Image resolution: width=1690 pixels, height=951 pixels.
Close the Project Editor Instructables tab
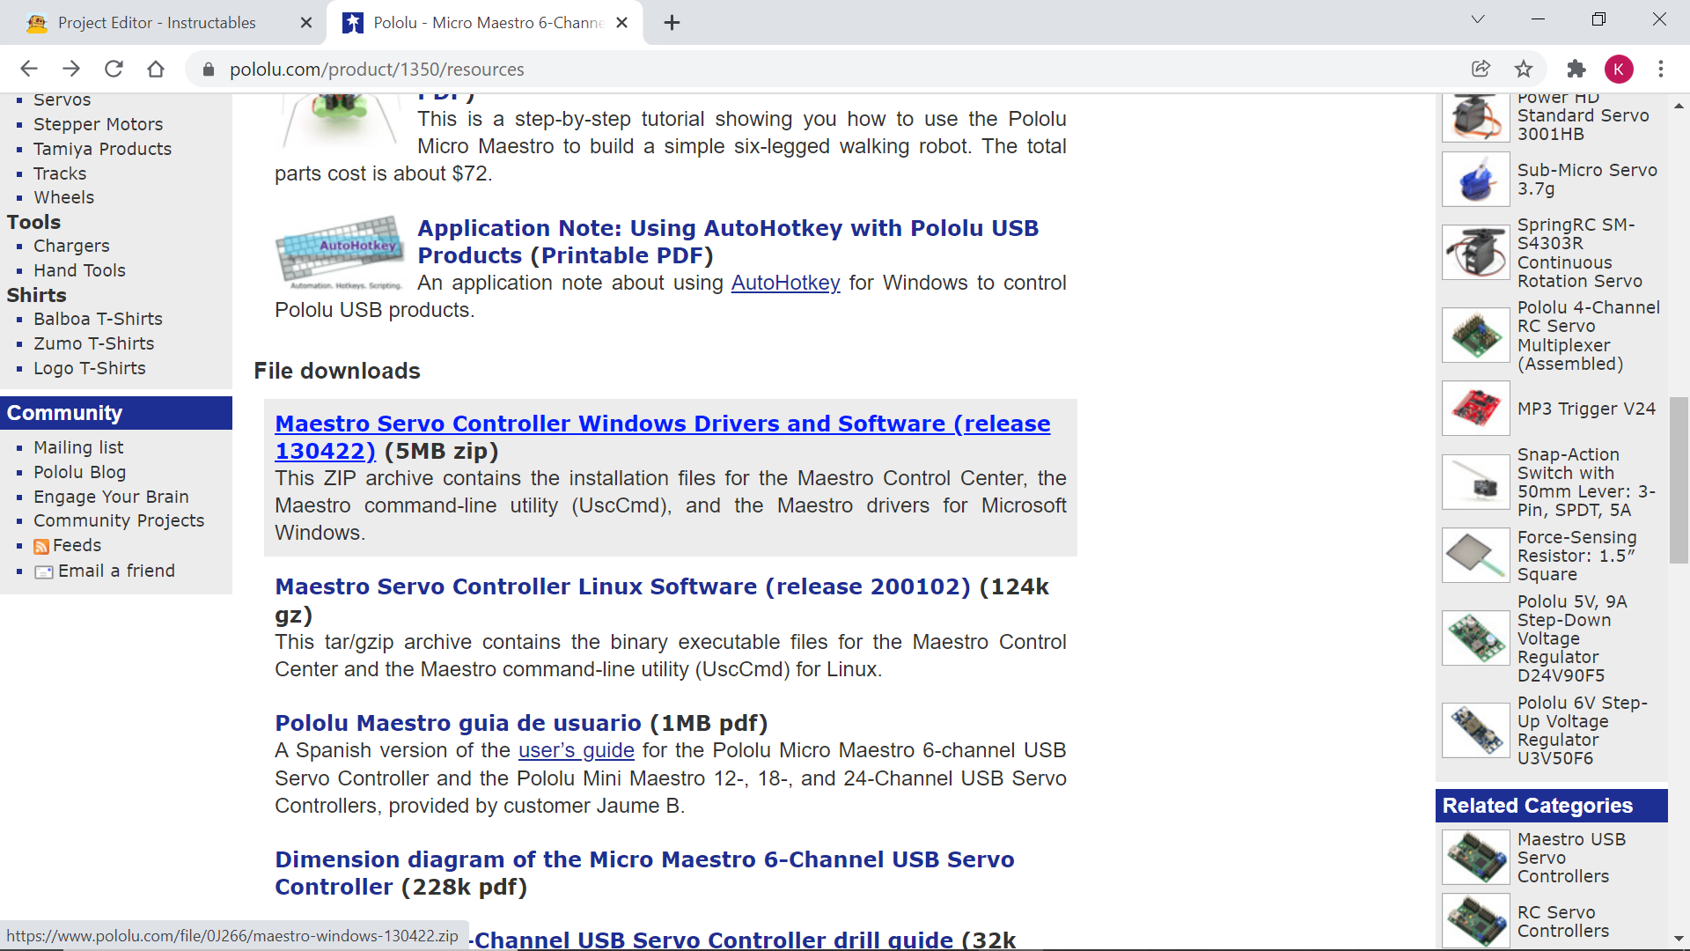pyautogui.click(x=306, y=23)
